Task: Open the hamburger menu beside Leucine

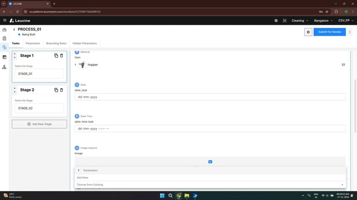Action: 5,20
